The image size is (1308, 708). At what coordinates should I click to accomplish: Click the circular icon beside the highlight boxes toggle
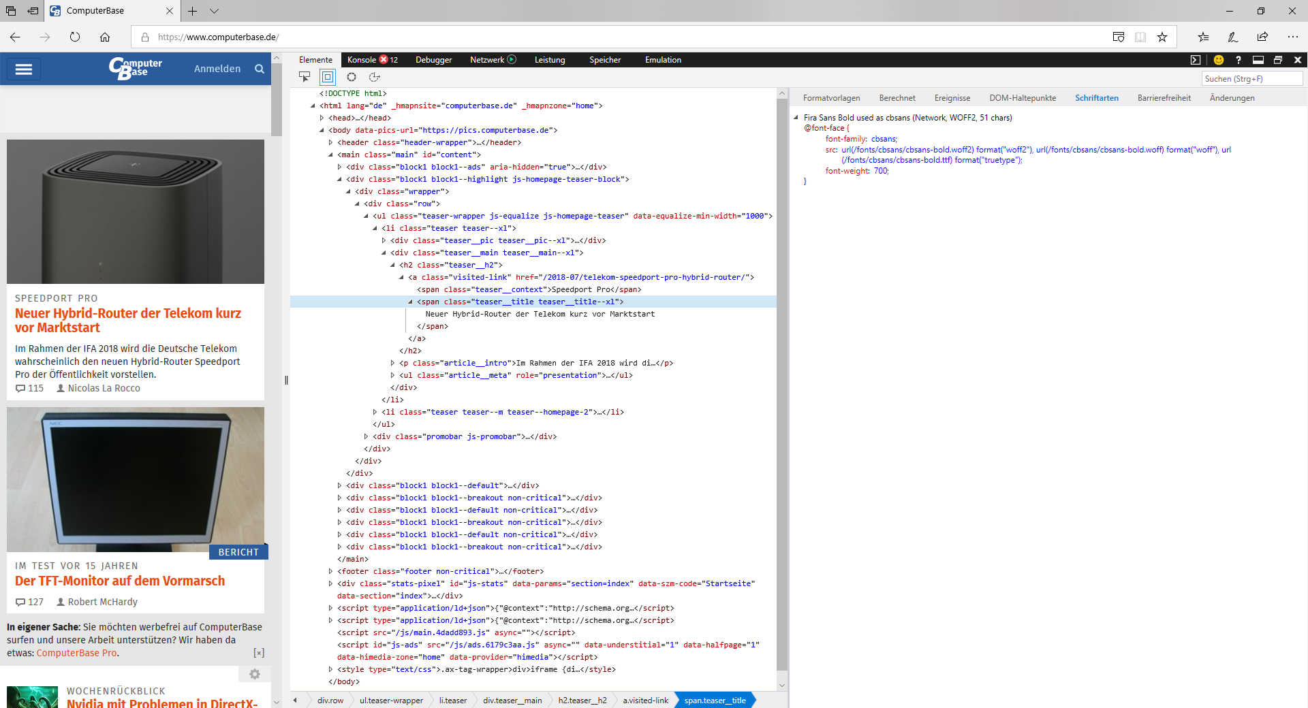[x=352, y=77]
